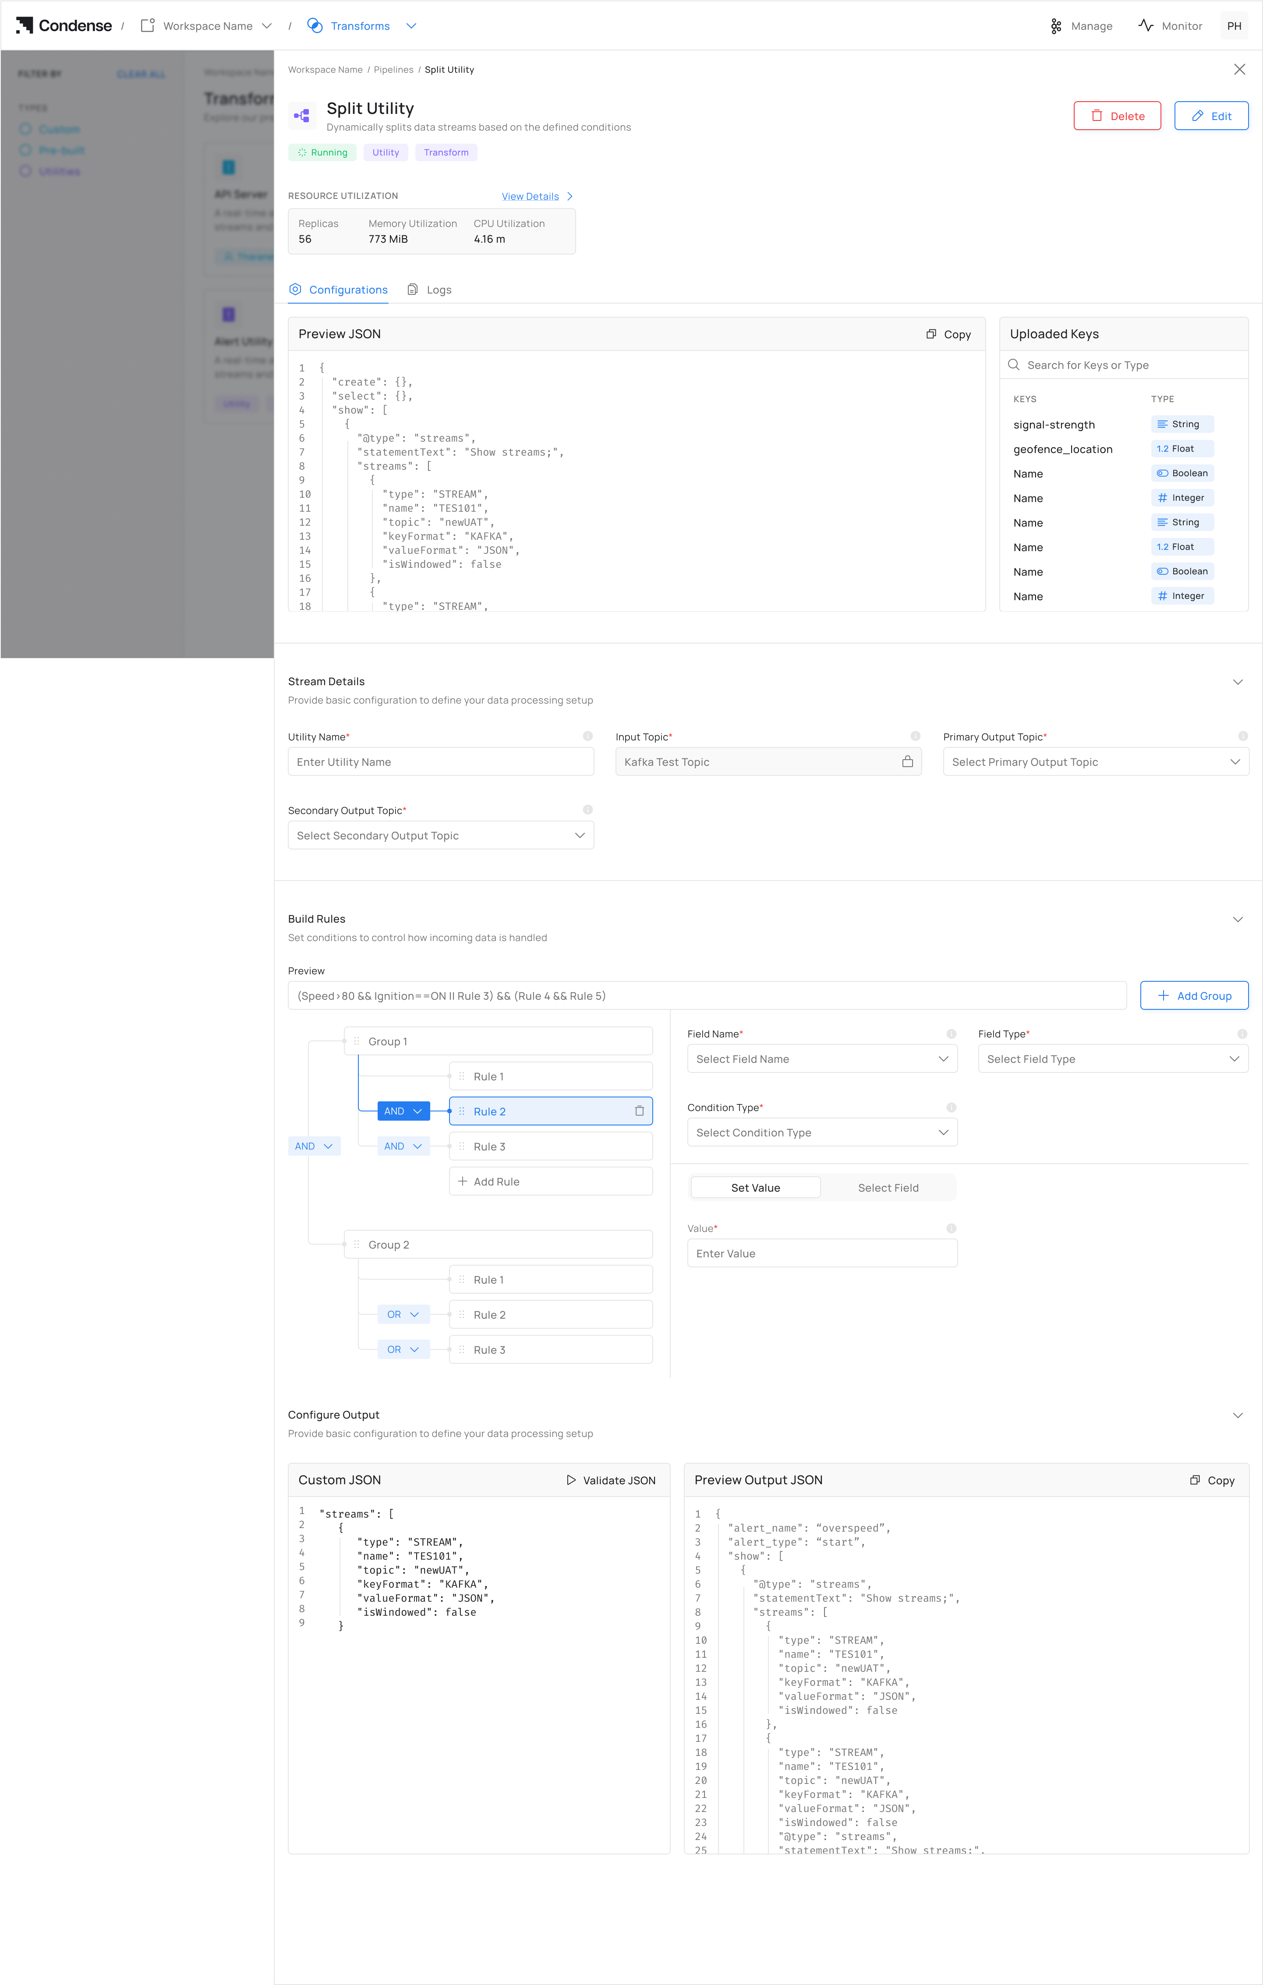Click the trash icon on Rule 2

click(x=639, y=1111)
